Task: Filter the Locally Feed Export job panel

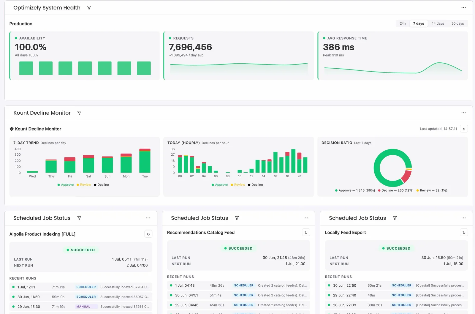Action: point(395,218)
